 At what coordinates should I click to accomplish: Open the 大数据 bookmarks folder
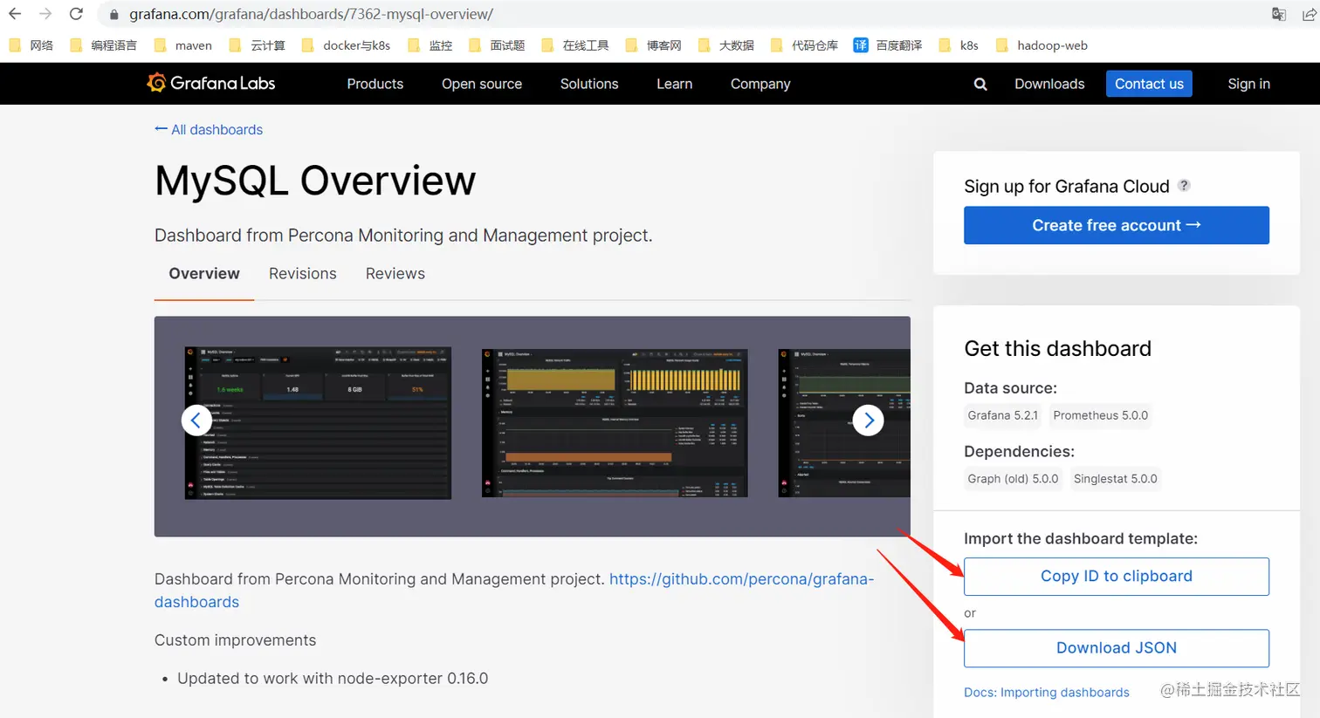[726, 45]
